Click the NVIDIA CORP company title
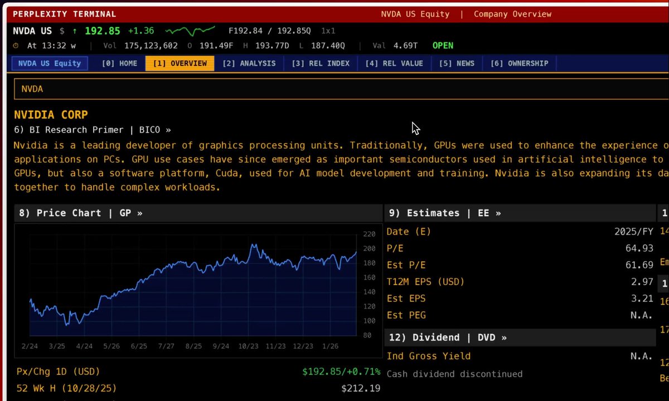The height and width of the screenshot is (401, 669). pos(51,115)
